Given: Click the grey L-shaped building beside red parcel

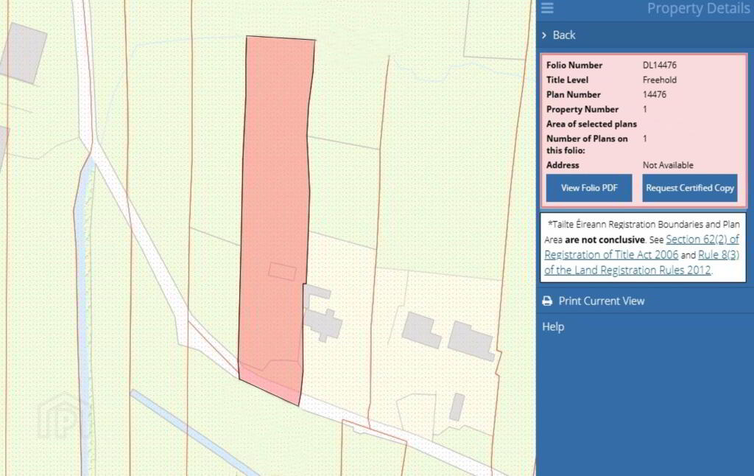Looking at the screenshot, I should coord(323,313).
